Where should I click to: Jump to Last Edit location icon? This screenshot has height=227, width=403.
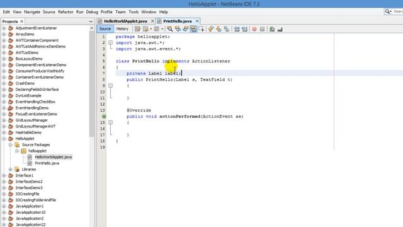pyautogui.click(x=137, y=29)
